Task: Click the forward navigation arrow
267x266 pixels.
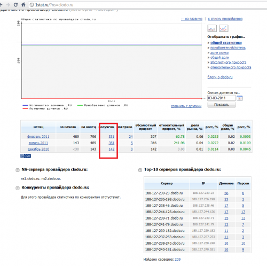Action: pyautogui.click(x=8, y=5)
